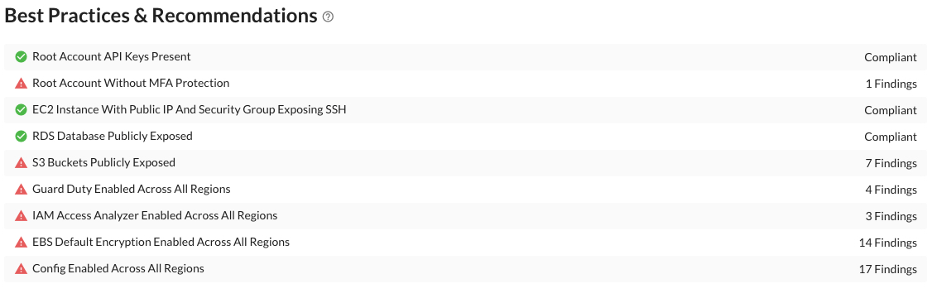937x303 pixels.
Task: Click warning icon next to Config Enabled row
Action: (x=21, y=268)
